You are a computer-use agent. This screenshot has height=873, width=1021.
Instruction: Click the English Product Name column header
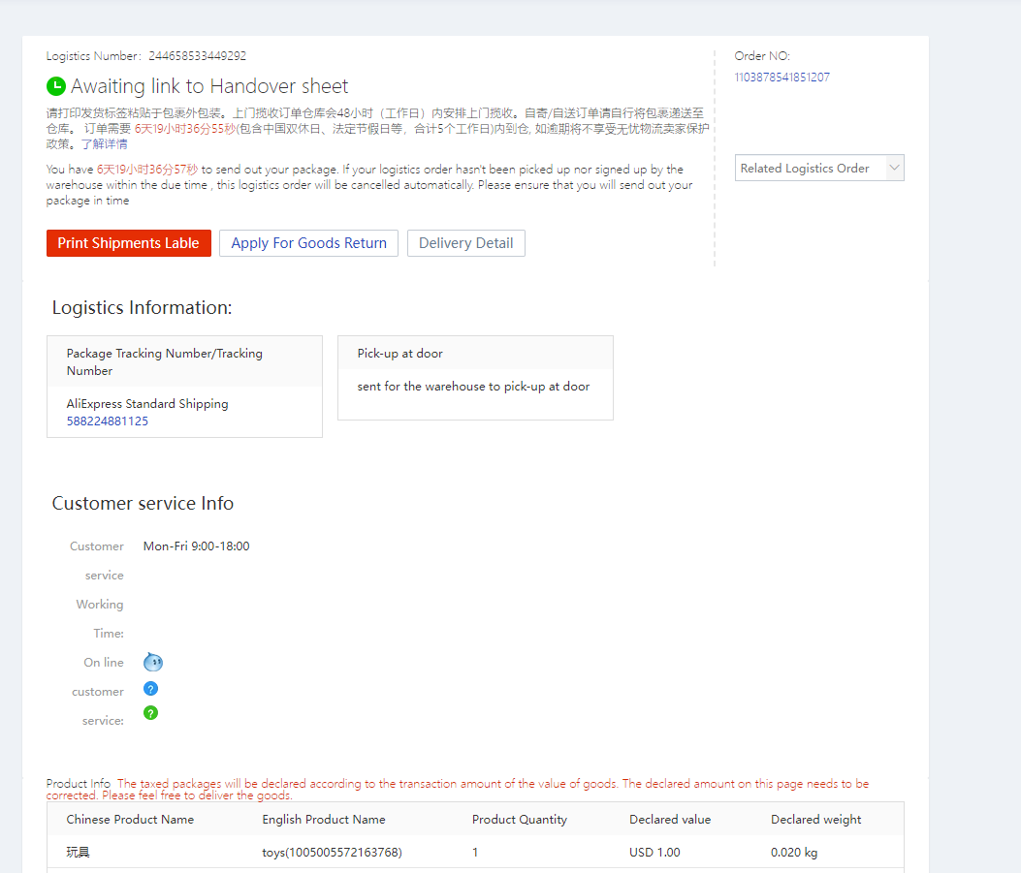click(324, 820)
